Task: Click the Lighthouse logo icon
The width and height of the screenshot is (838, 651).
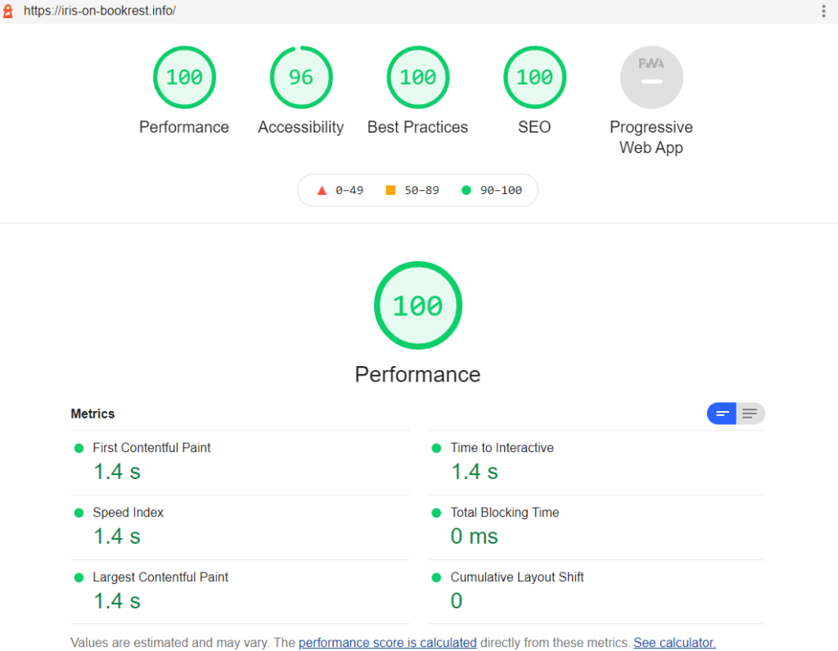Action: tap(8, 11)
